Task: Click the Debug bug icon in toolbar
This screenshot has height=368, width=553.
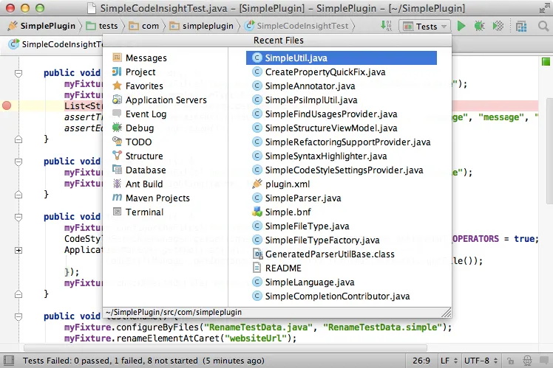Action: (479, 26)
